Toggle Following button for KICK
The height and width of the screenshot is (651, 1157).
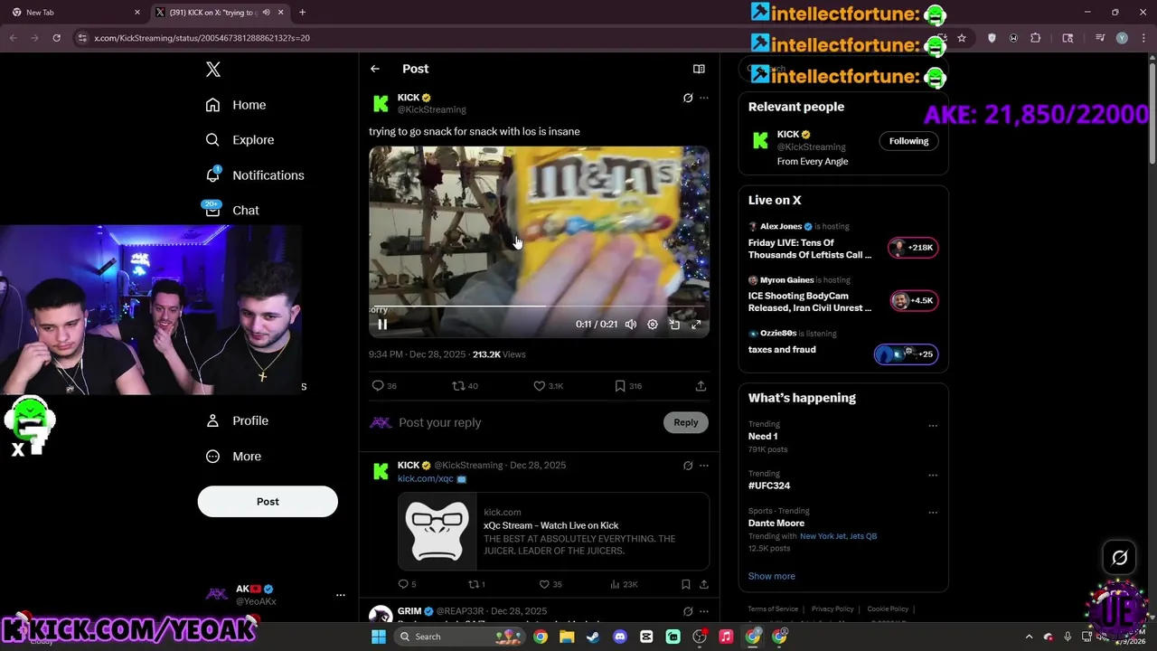(908, 141)
